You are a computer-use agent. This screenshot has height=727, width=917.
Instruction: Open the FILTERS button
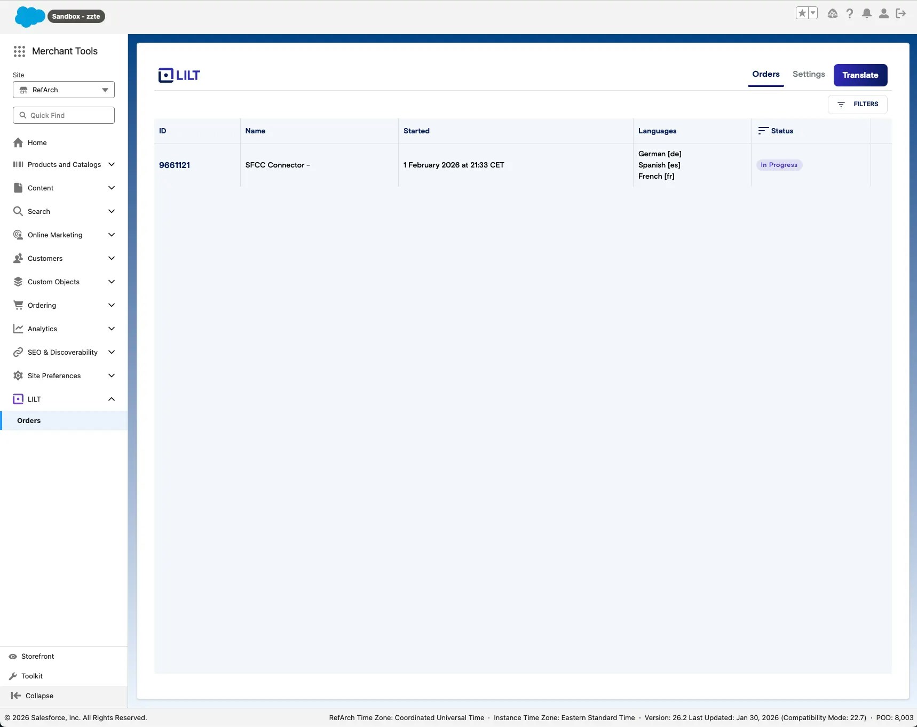point(858,105)
